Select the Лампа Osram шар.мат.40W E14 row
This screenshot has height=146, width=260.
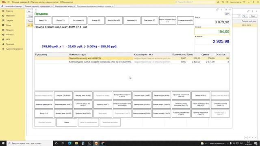[x=132, y=58]
